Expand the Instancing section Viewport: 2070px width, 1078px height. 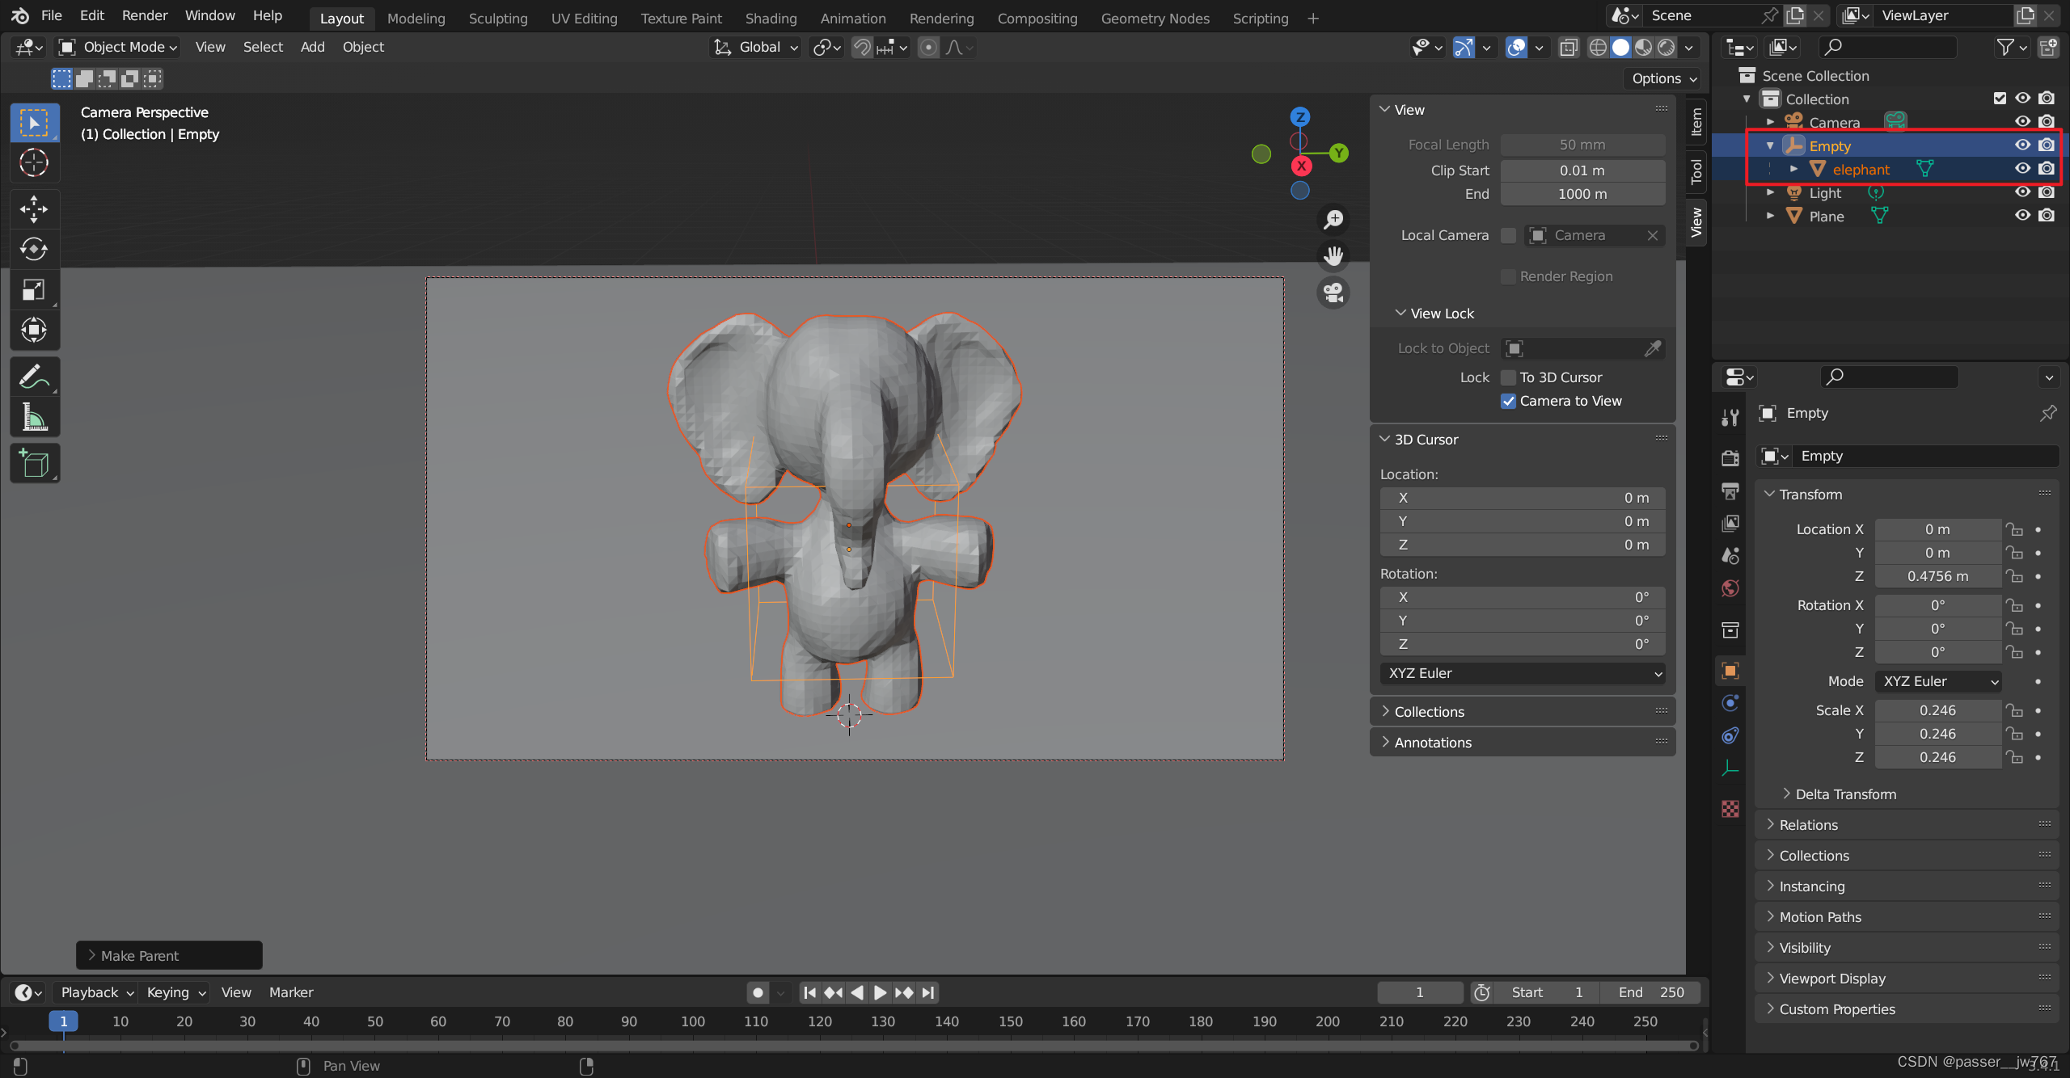tap(1811, 885)
